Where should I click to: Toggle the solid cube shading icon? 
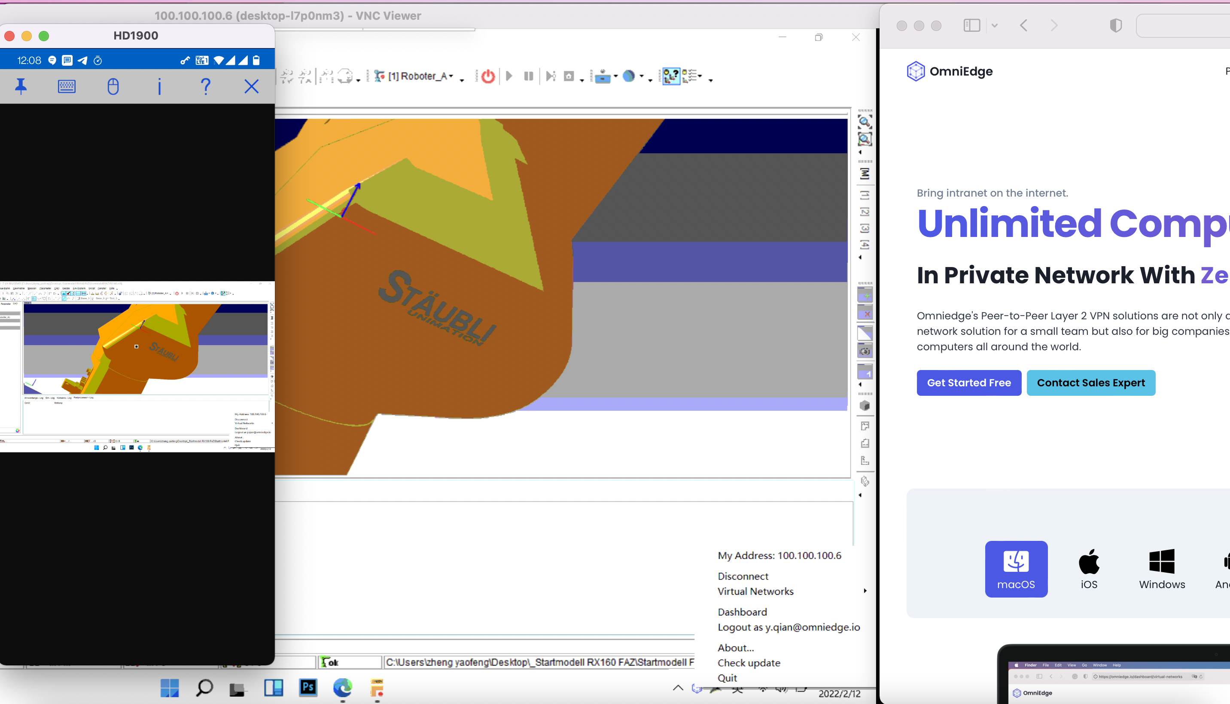[865, 406]
